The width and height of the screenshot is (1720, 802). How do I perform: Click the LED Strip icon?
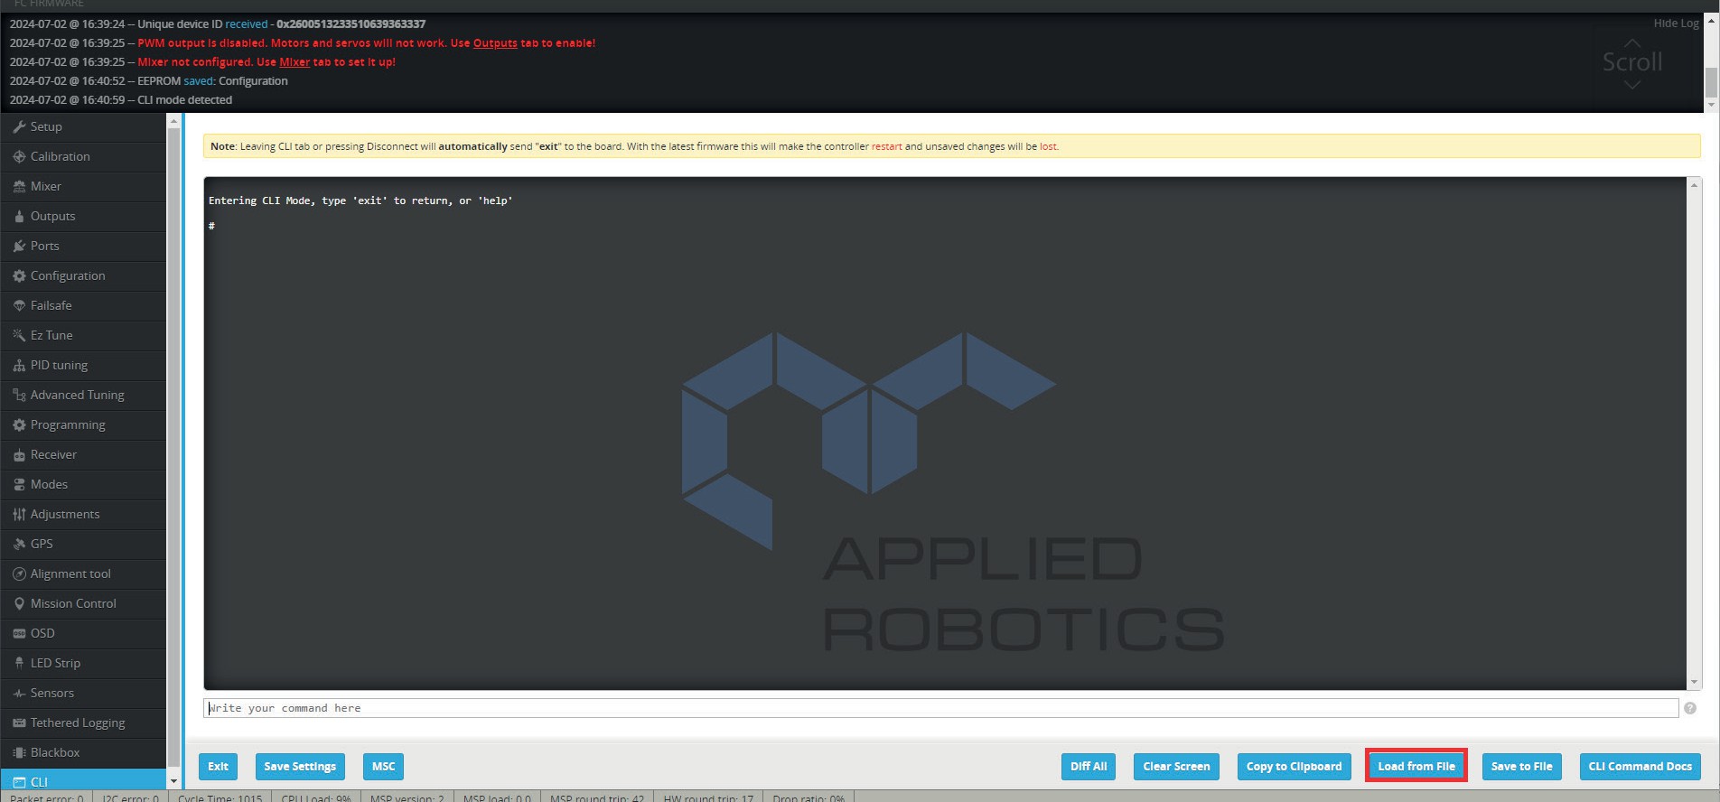click(19, 664)
